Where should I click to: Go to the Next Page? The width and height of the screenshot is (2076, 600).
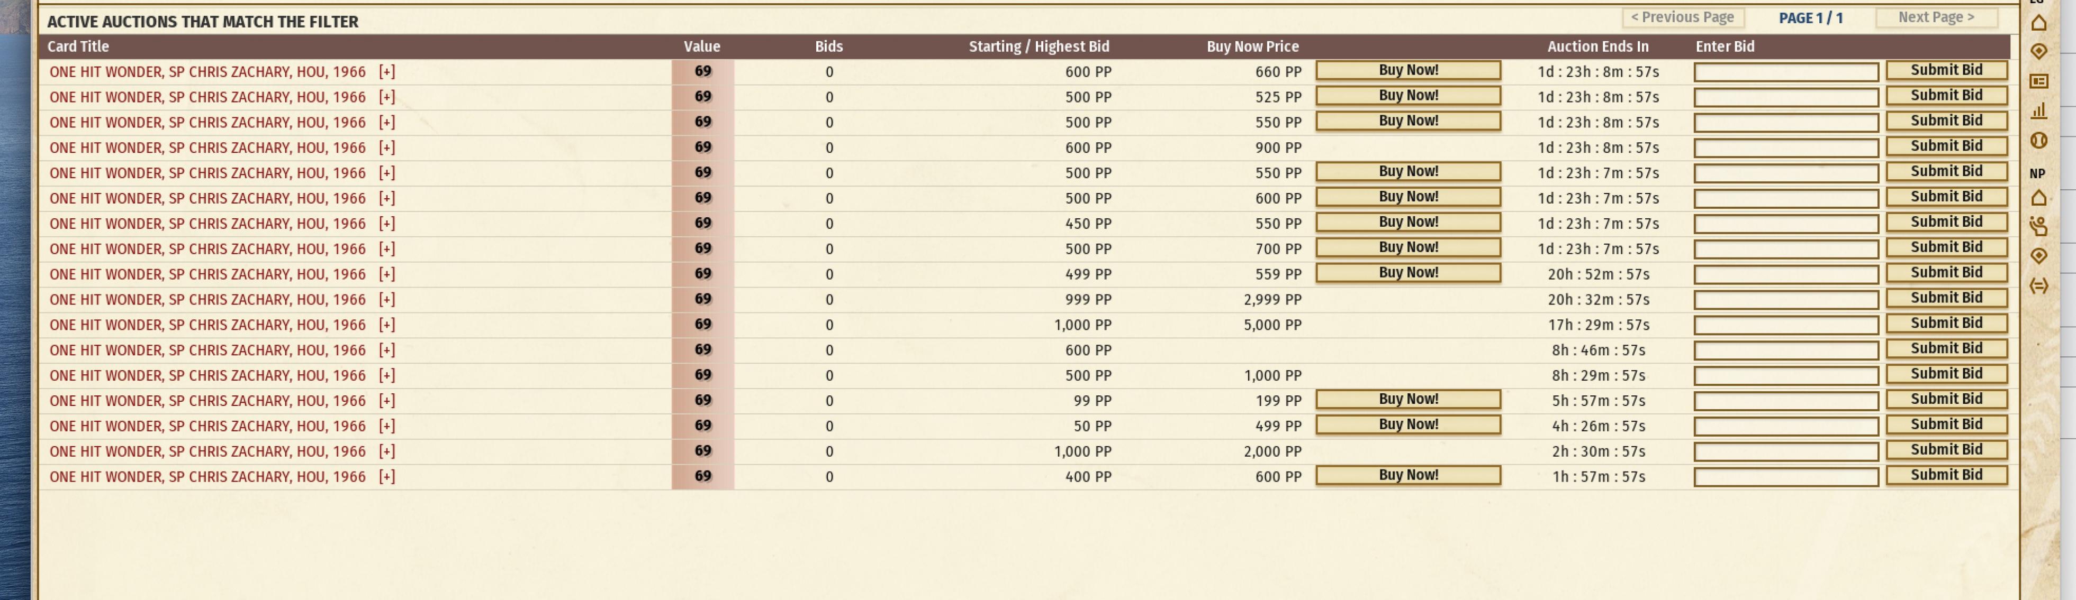[1935, 18]
